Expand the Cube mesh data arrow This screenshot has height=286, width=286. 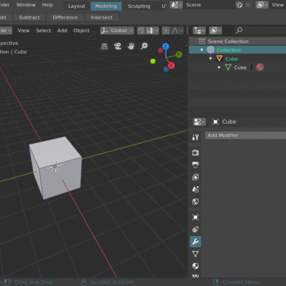[220, 67]
